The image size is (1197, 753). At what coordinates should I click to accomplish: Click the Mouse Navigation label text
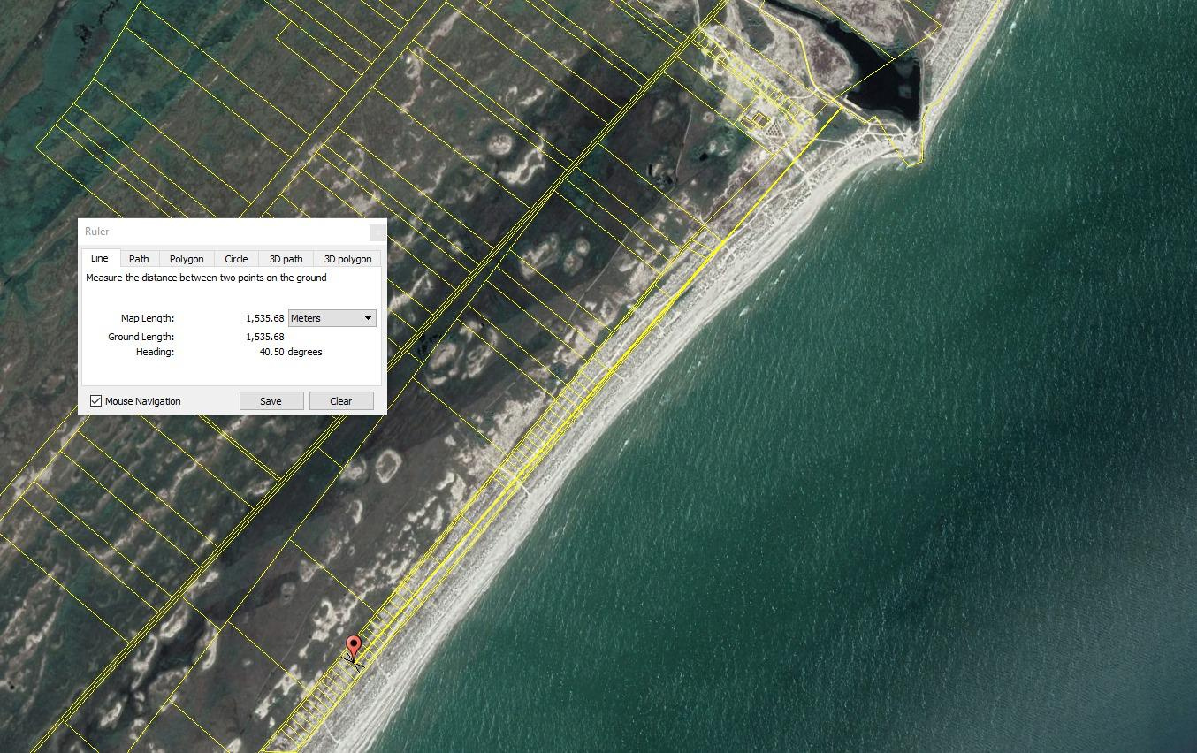(x=143, y=401)
